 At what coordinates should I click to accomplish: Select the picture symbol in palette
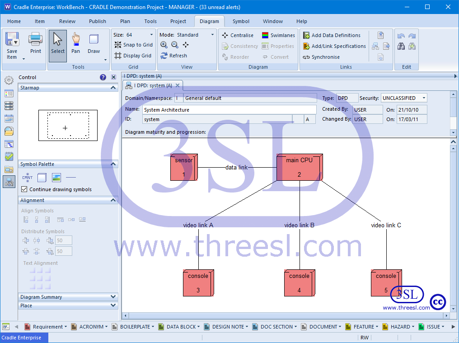[x=56, y=177]
